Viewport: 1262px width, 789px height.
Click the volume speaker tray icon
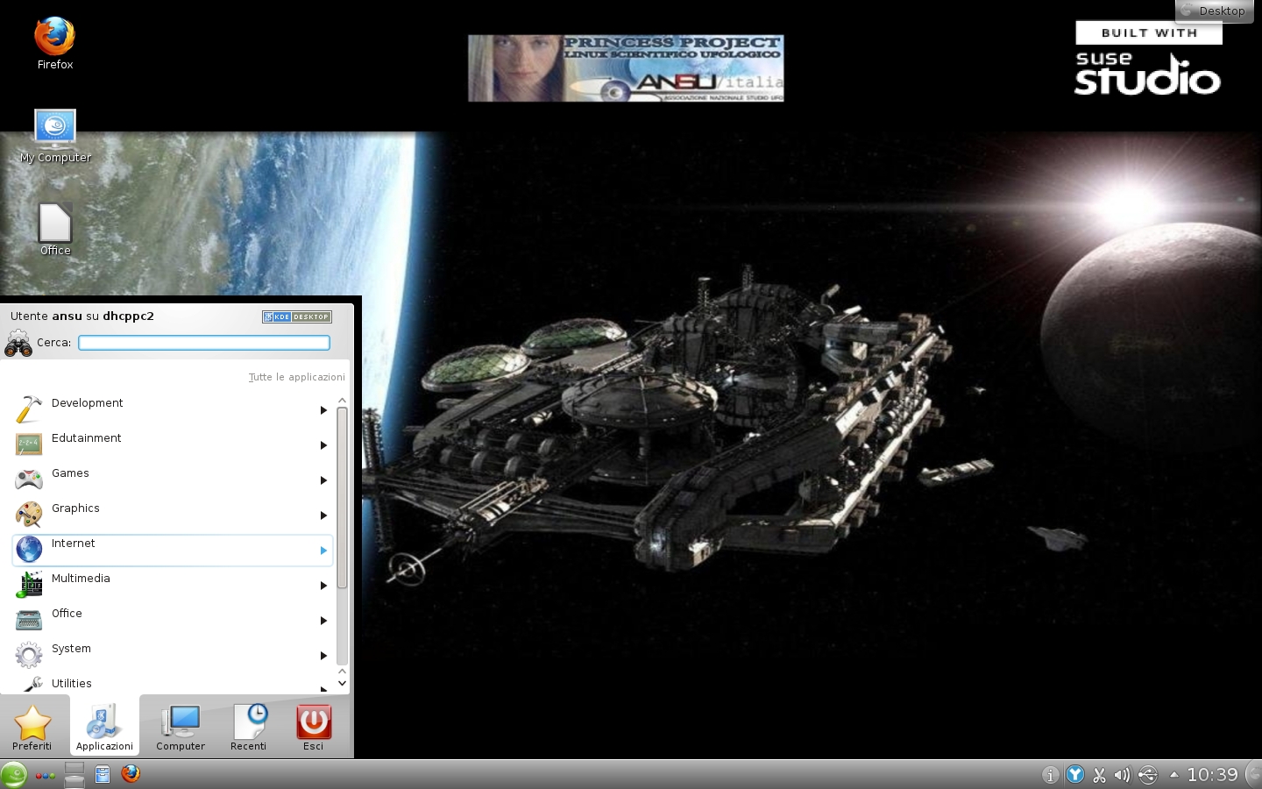[1122, 775]
